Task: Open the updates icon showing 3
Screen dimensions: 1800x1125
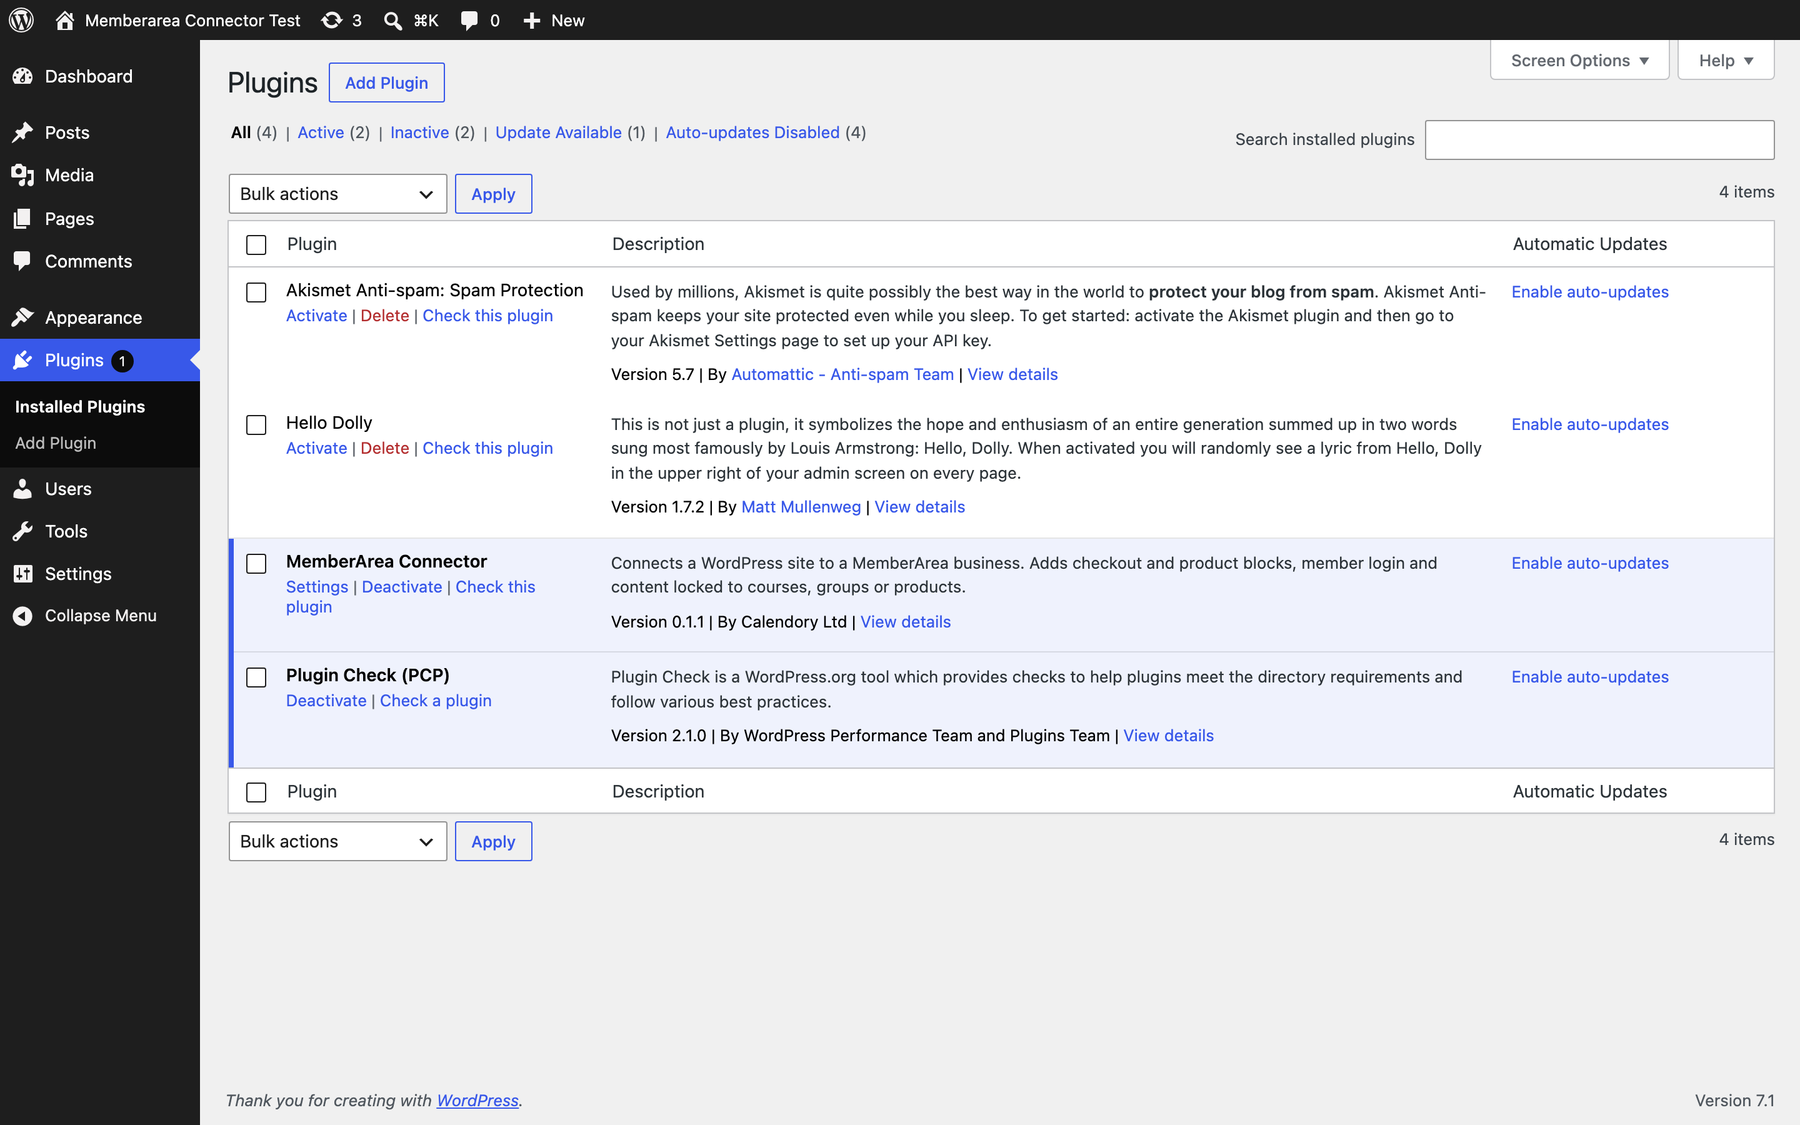Action: 332,20
